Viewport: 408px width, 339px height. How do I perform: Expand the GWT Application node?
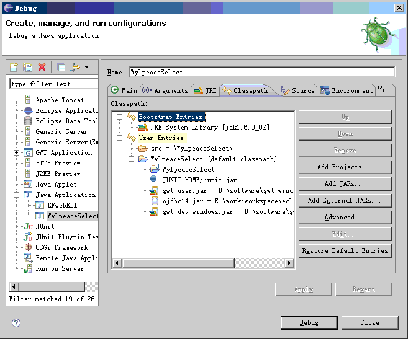coord(16,152)
